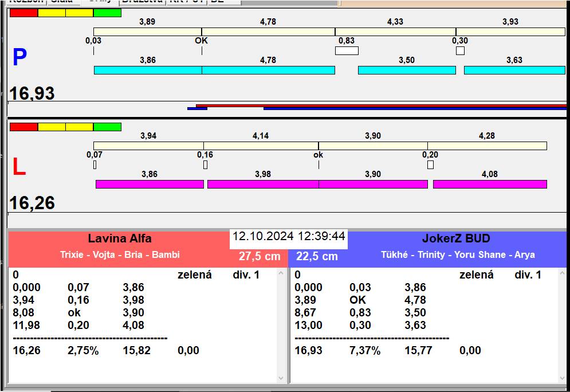Image resolution: width=570 pixels, height=392 pixels.
Task: Click the green start light in lane P
Action: point(107,13)
